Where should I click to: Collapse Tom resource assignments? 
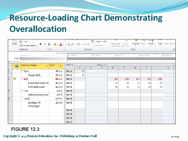[22, 71]
